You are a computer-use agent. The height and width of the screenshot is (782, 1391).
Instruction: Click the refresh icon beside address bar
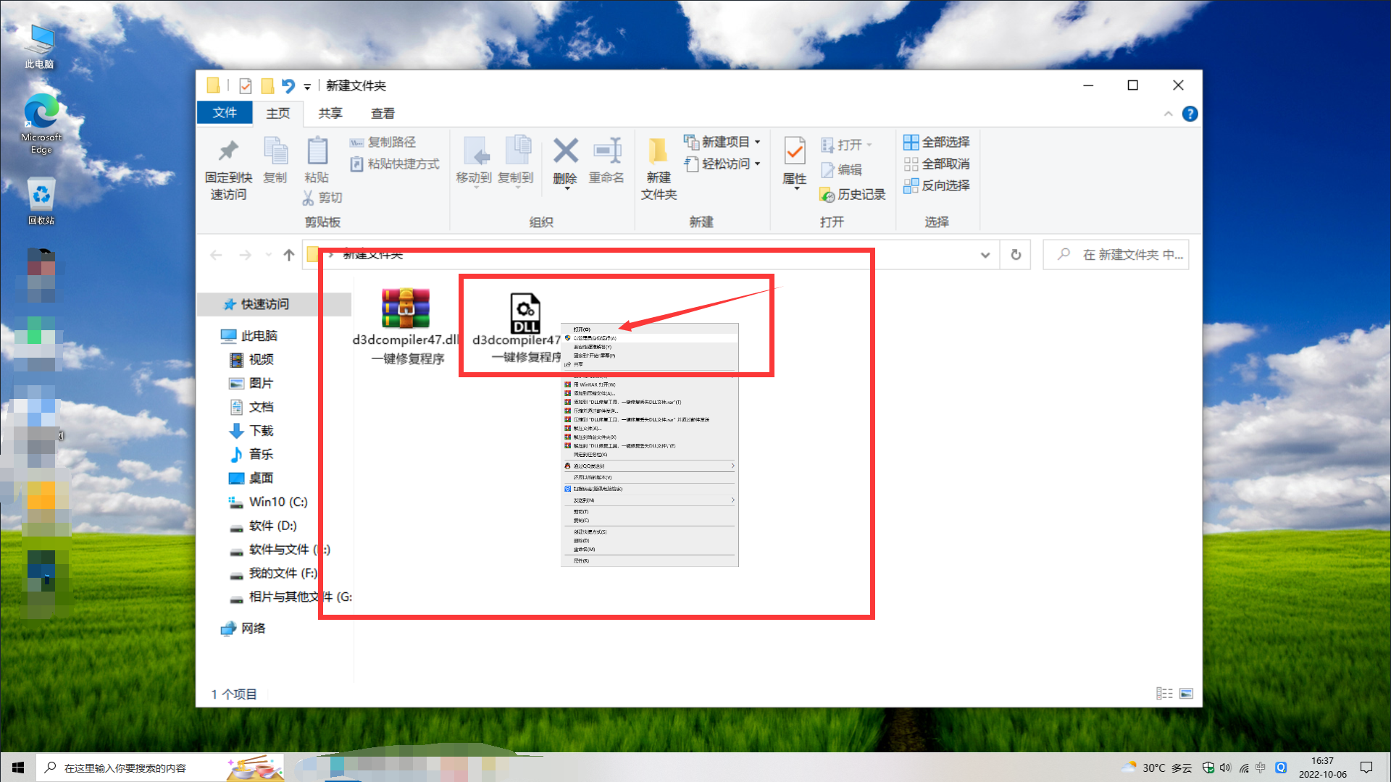tap(1016, 255)
